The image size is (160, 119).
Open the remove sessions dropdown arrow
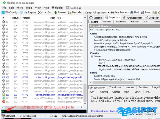tap(42, 12)
